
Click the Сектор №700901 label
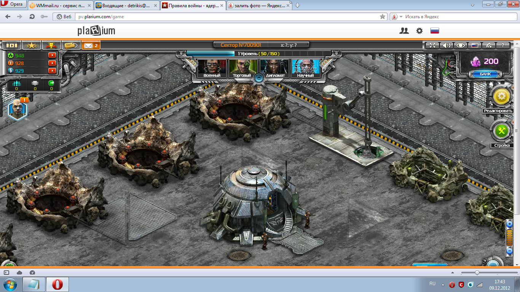[241, 45]
